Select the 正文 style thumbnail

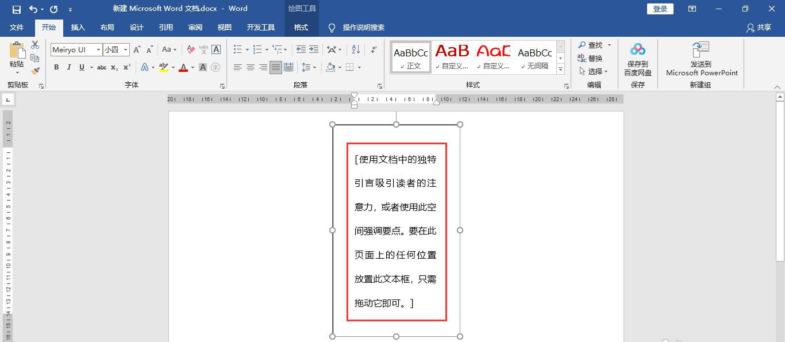point(410,56)
